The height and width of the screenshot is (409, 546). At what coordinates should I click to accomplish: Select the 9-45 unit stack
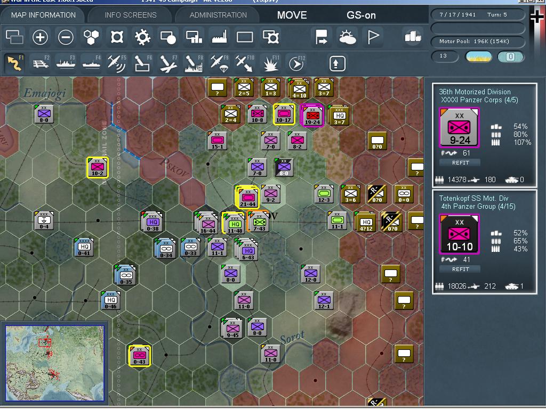[x=232, y=328]
